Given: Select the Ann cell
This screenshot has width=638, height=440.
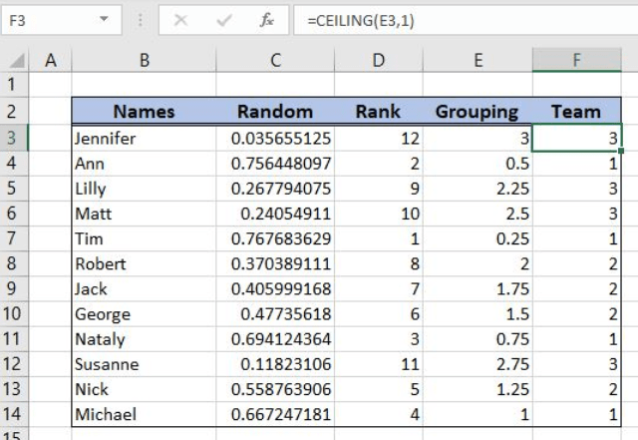Looking at the screenshot, I should (x=144, y=164).
